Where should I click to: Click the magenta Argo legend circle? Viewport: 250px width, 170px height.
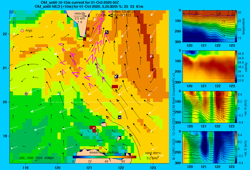point(22,30)
